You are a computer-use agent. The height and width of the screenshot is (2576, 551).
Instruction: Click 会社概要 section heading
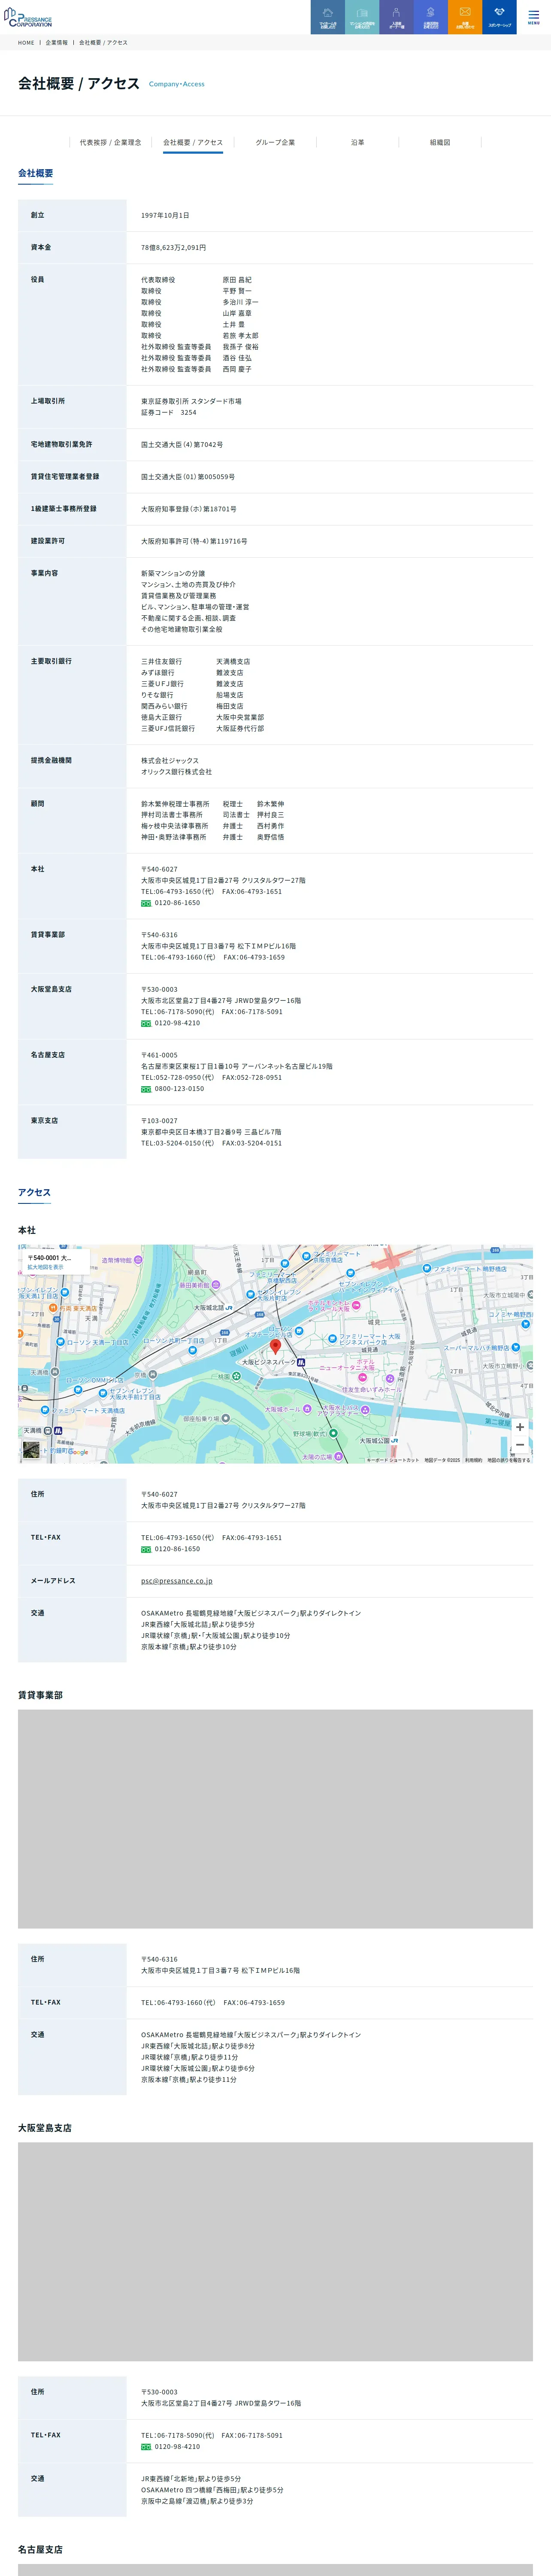[x=36, y=173]
